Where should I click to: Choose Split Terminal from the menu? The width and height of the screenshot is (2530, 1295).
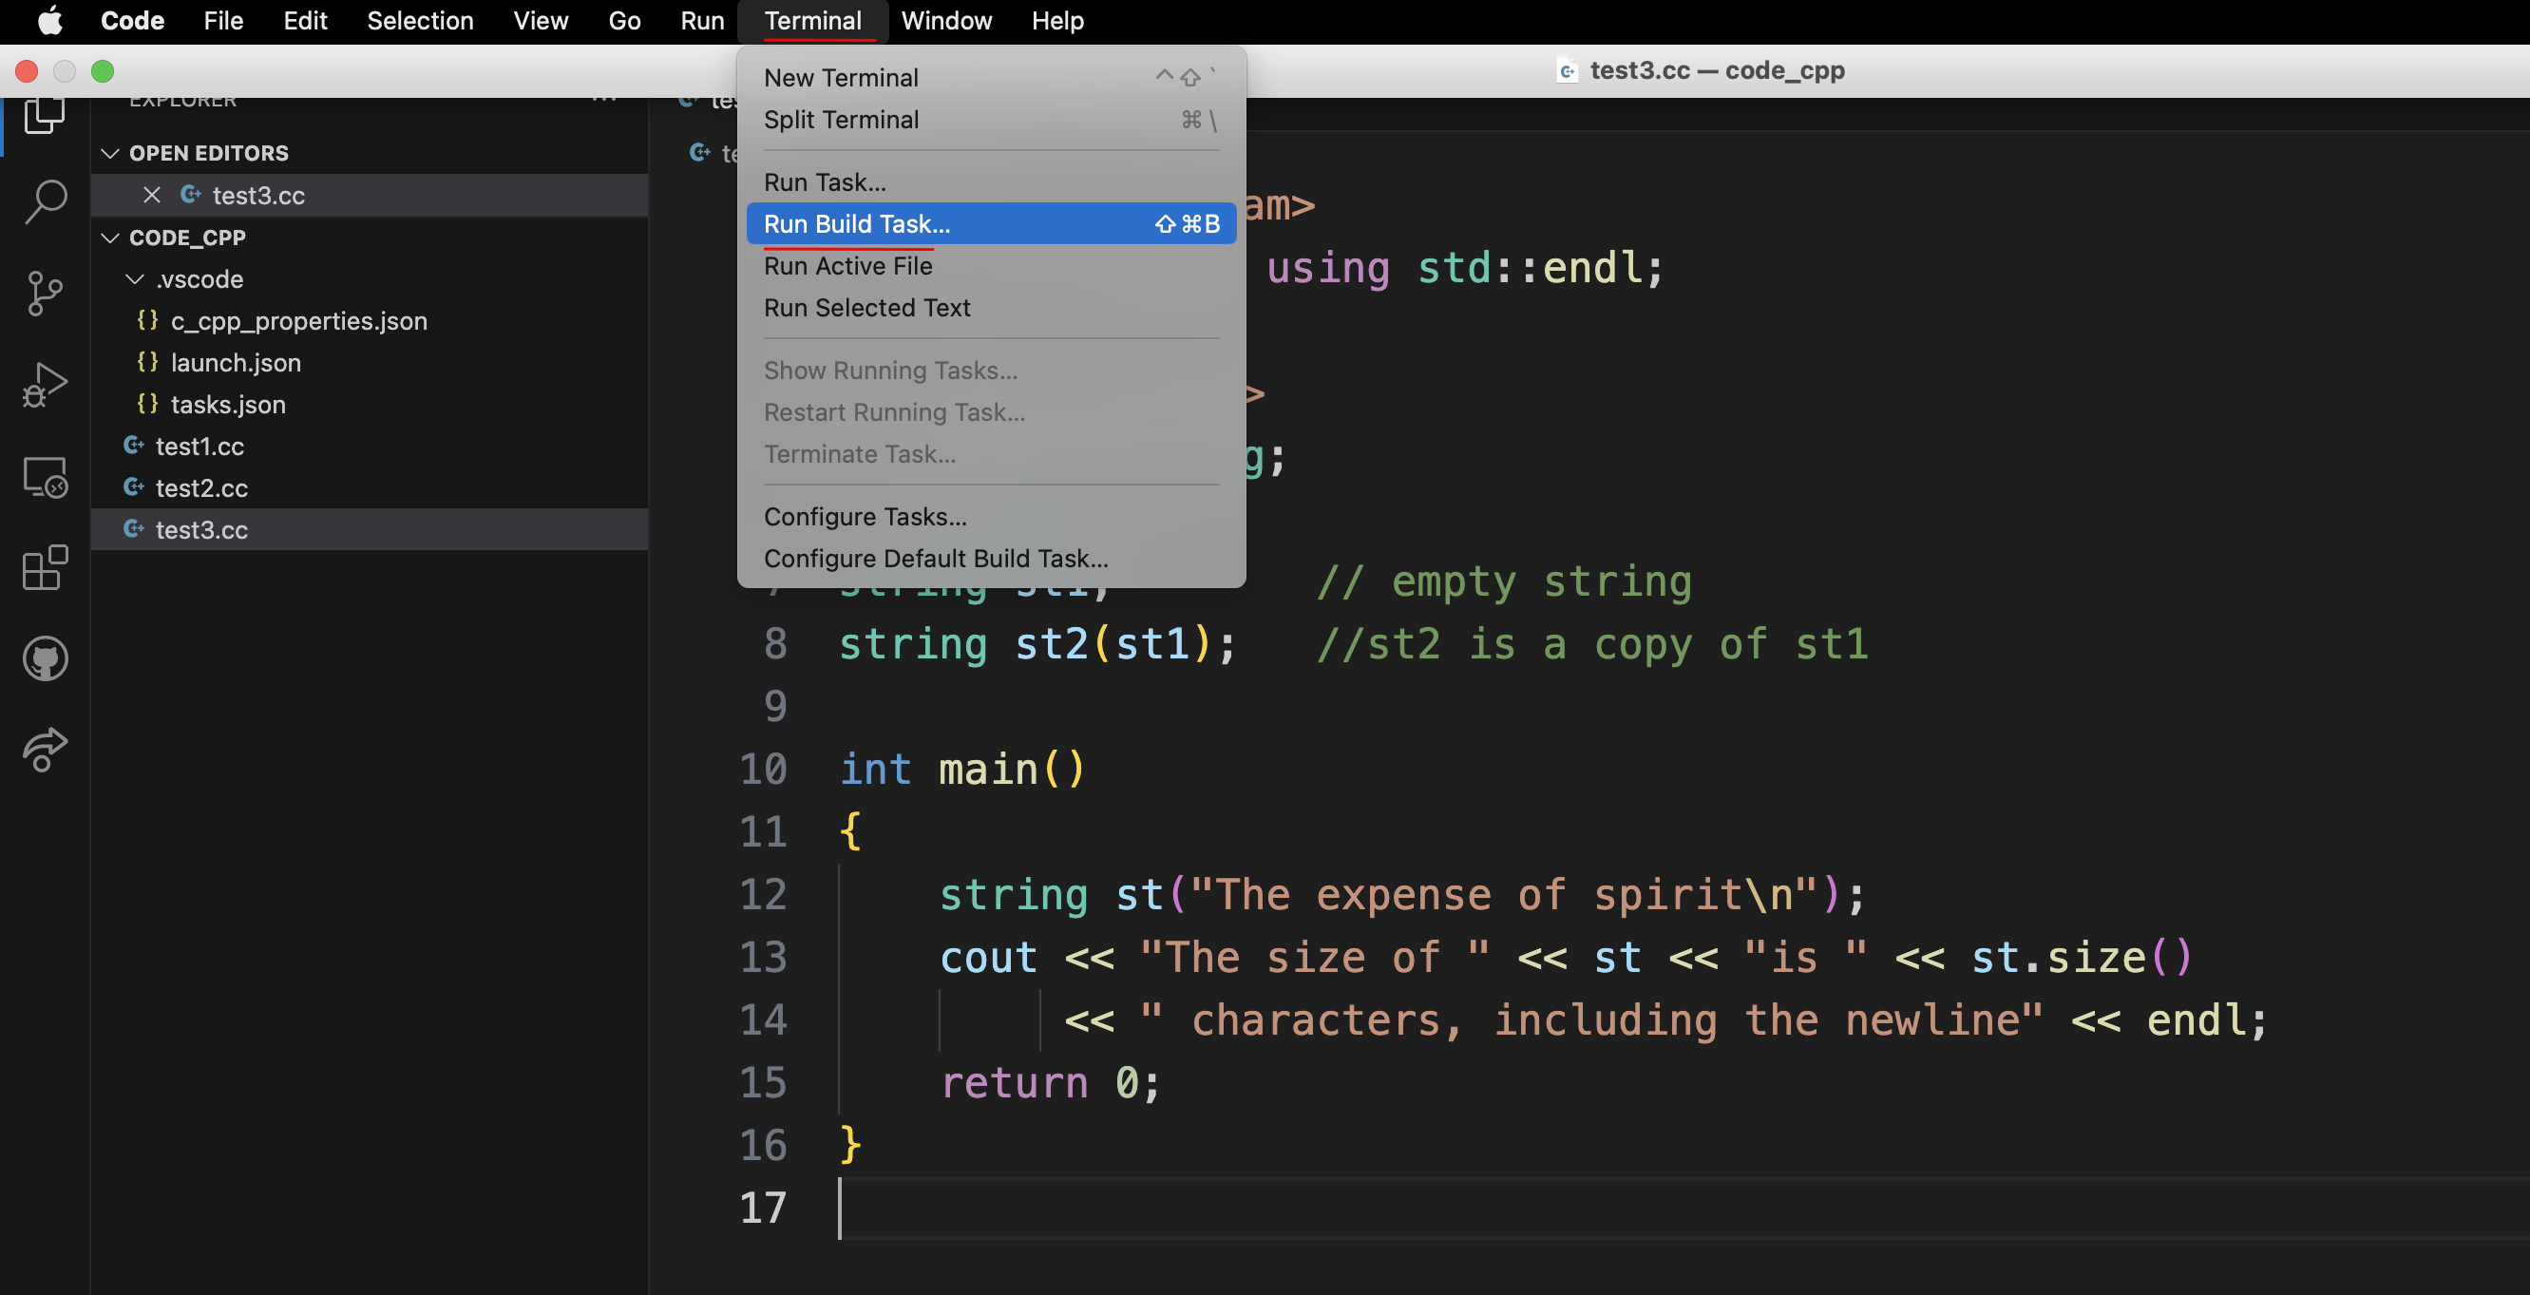point(991,120)
